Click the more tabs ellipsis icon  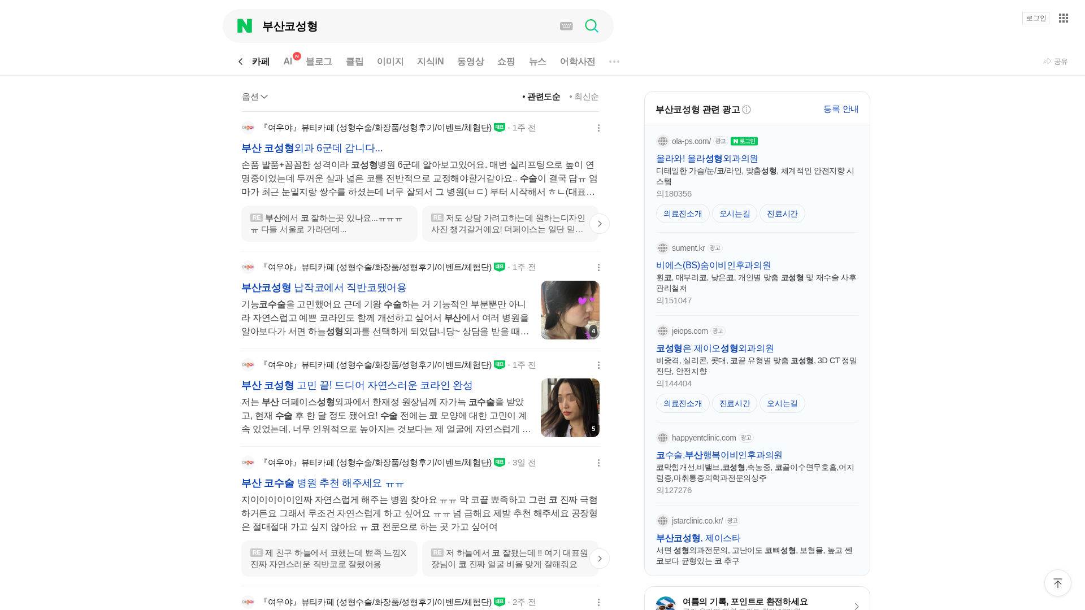point(614,62)
